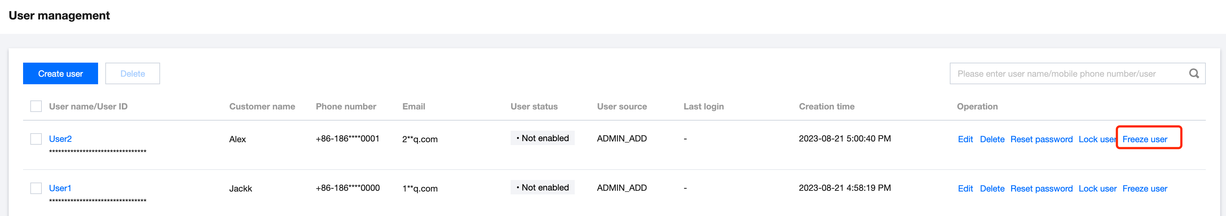Freeze user User2

(1144, 139)
